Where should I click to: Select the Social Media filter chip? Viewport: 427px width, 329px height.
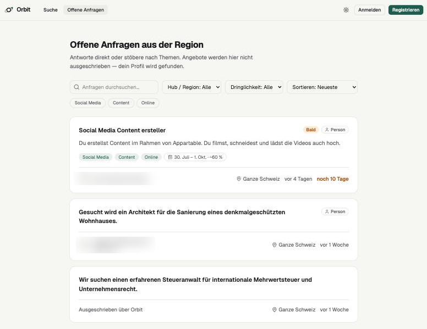pos(87,103)
